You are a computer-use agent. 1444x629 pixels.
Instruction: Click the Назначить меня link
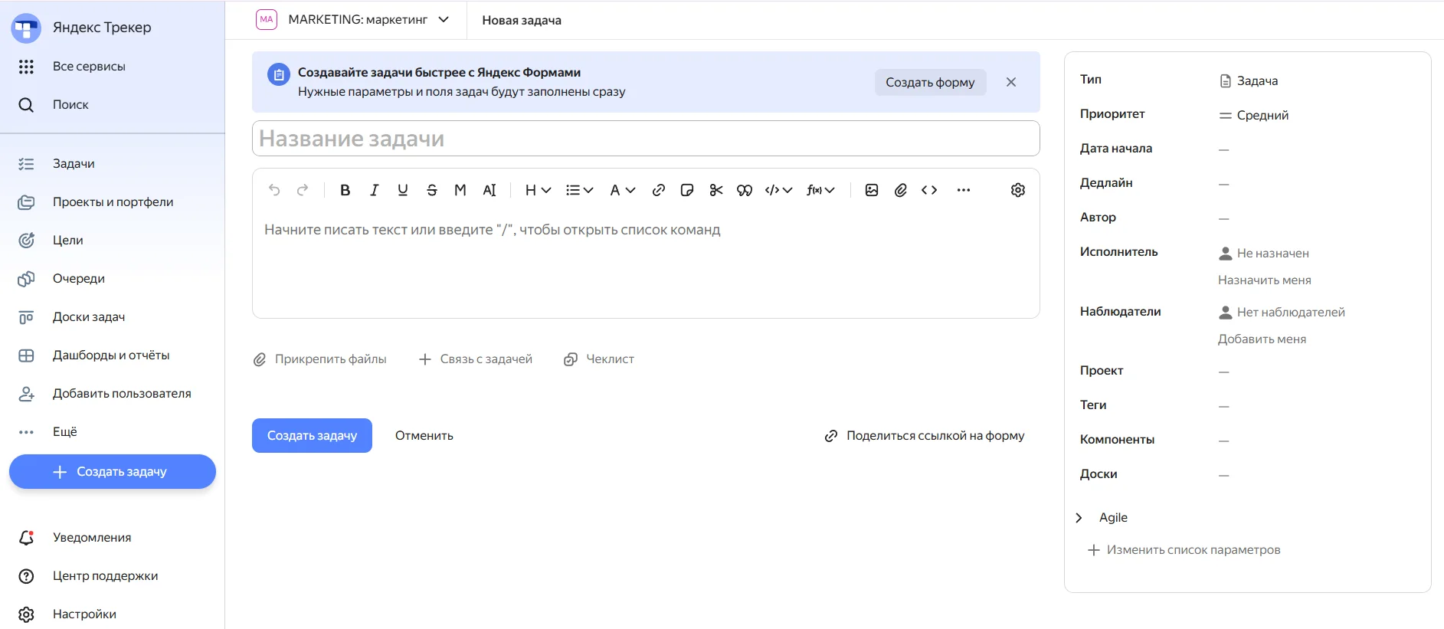(1264, 280)
